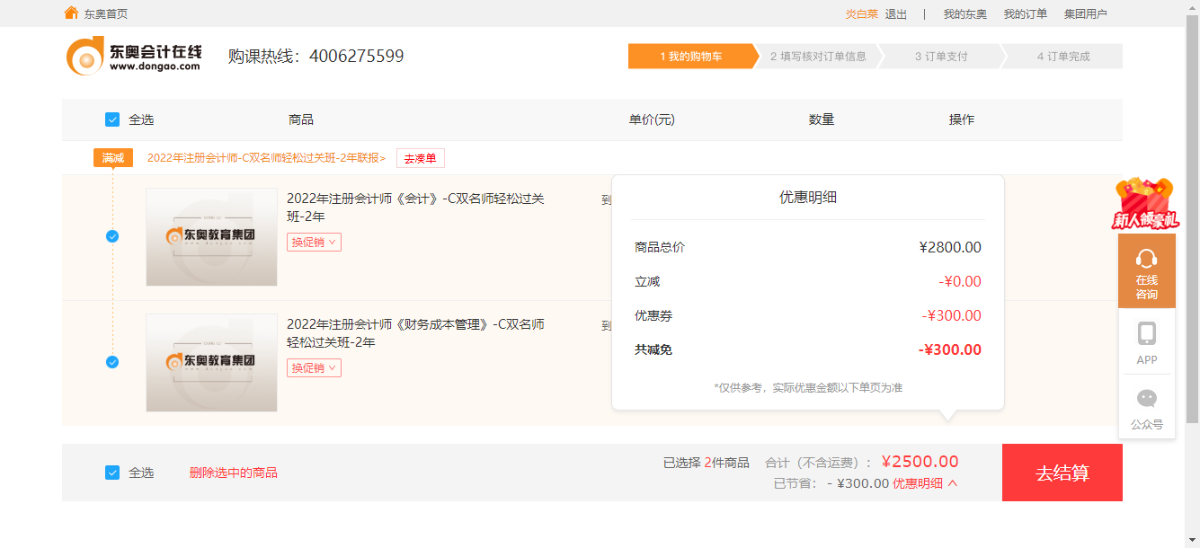Click the home icon beside 东奥首页
1200x548 pixels.
[71, 13]
